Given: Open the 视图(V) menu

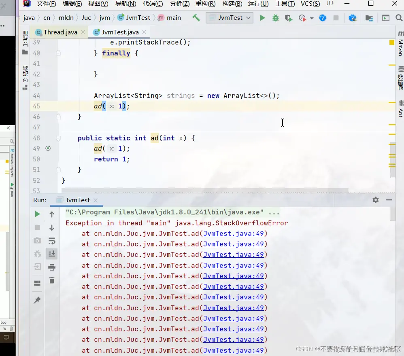Looking at the screenshot, I should click(98, 4).
